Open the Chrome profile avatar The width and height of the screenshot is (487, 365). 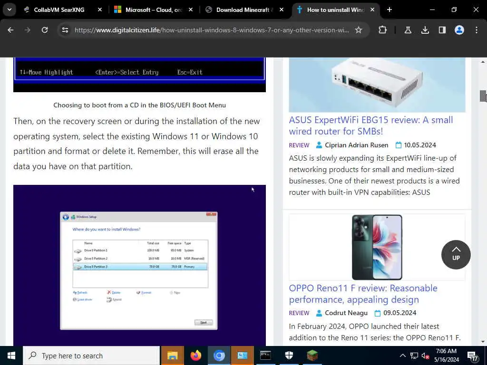(459, 30)
